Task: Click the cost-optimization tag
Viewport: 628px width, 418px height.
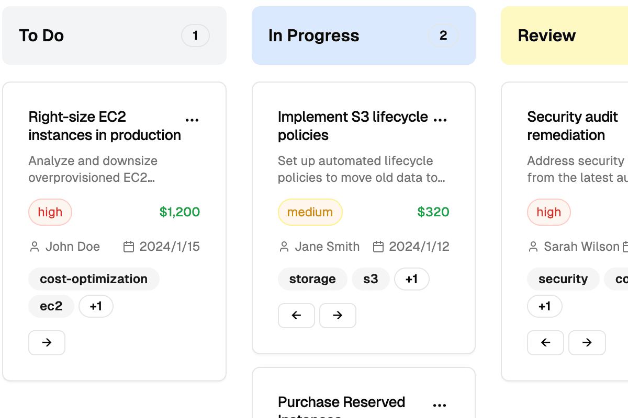Action: (x=94, y=279)
